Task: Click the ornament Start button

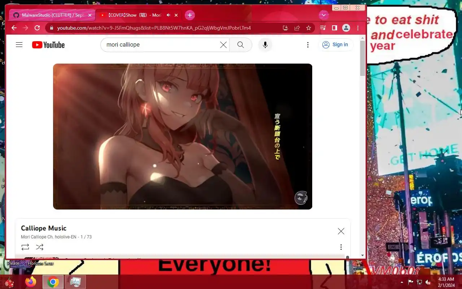Action: click(x=10, y=282)
